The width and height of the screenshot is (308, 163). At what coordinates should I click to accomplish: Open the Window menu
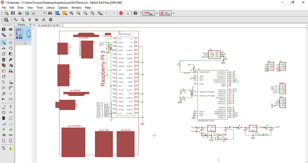click(76, 8)
